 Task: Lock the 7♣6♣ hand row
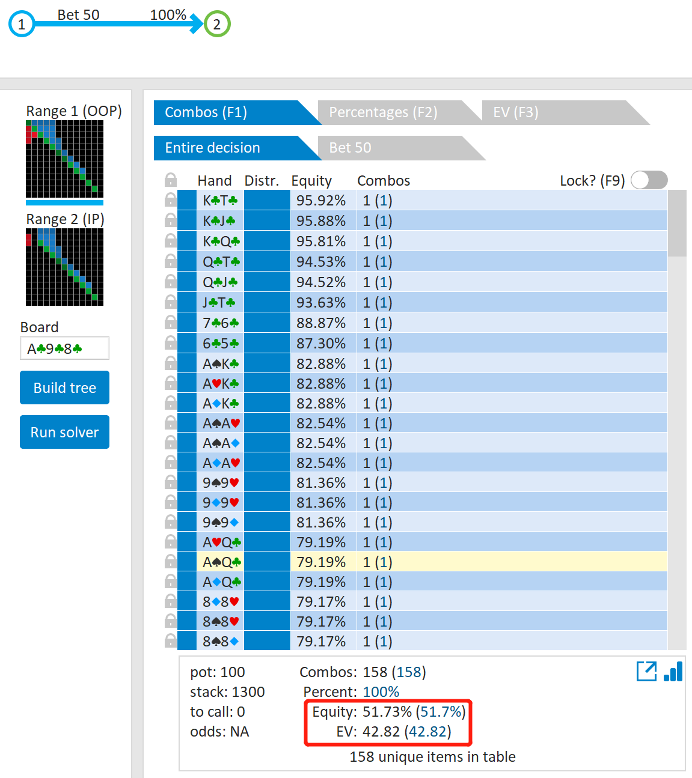click(x=171, y=323)
